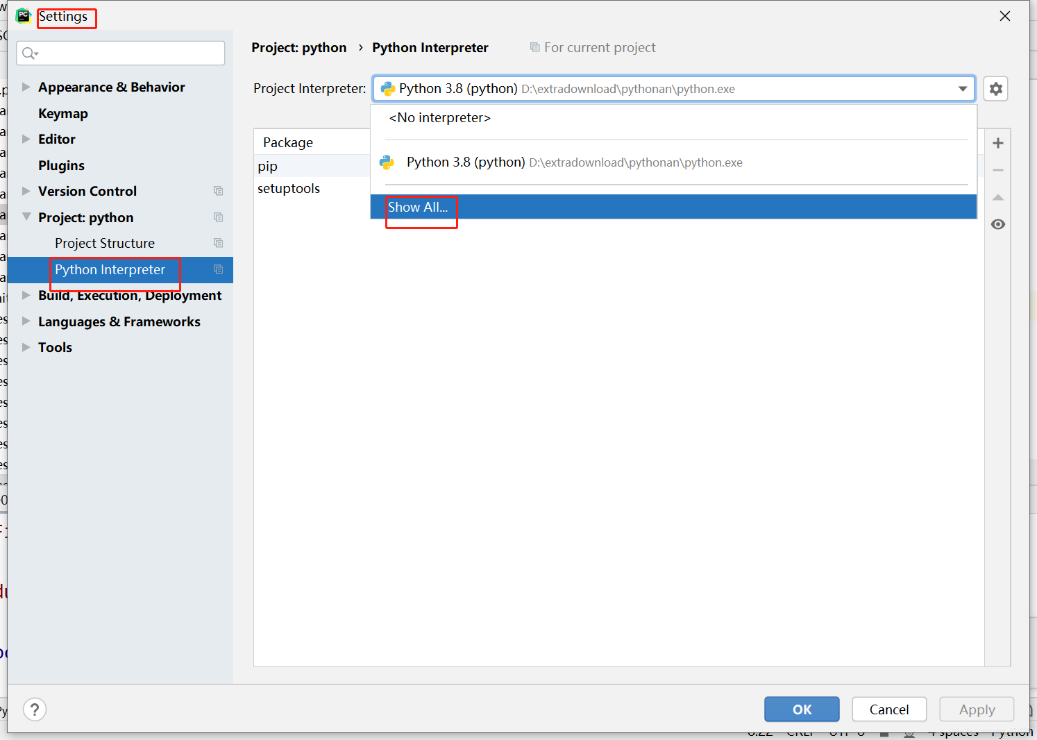This screenshot has width=1037, height=740.
Task: Select Python 3.8 (python) in dropdown list
Action: pyautogui.click(x=673, y=162)
